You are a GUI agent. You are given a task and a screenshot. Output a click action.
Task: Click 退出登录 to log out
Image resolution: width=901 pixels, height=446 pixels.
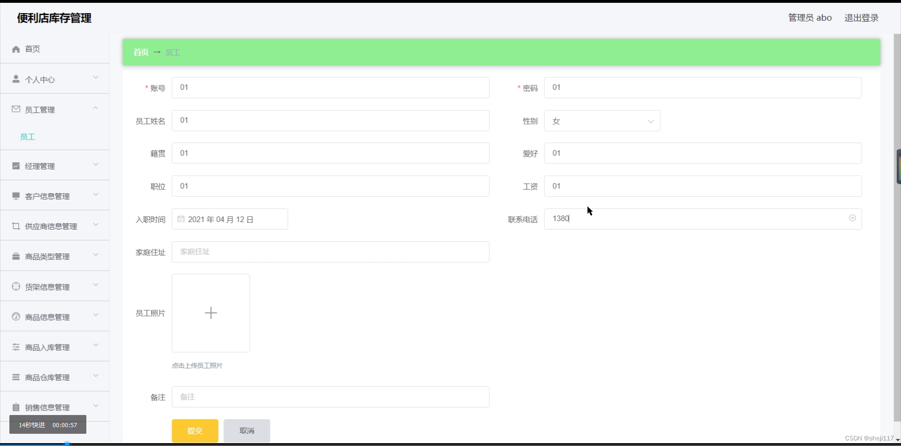(x=862, y=17)
